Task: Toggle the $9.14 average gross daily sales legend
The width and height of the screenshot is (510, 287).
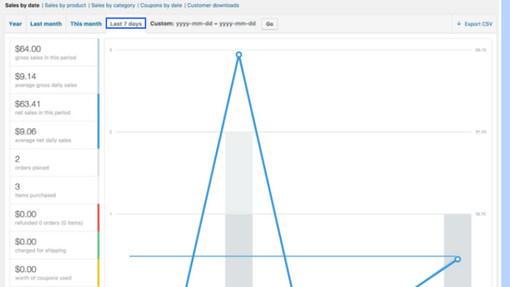Action: [x=54, y=80]
